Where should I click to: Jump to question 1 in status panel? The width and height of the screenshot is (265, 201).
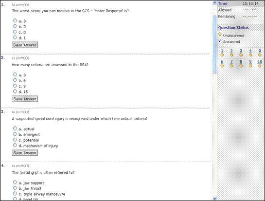point(222,51)
